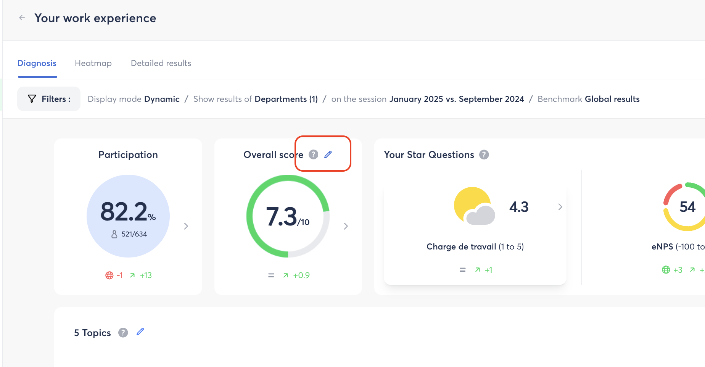Open the Detailed results tab
Screen dimensions: 705x367
point(161,63)
